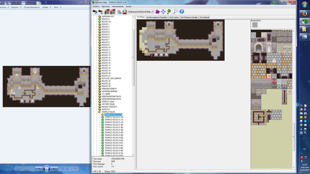Click the Border Block tile preview
Viewport: 310px width, 174px height.
[255, 24]
